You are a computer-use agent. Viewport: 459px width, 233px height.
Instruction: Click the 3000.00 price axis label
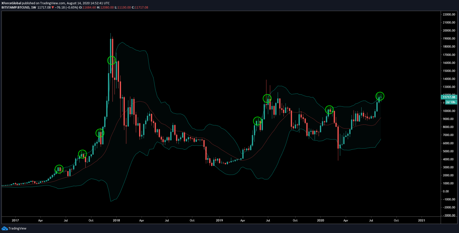coord(448,167)
